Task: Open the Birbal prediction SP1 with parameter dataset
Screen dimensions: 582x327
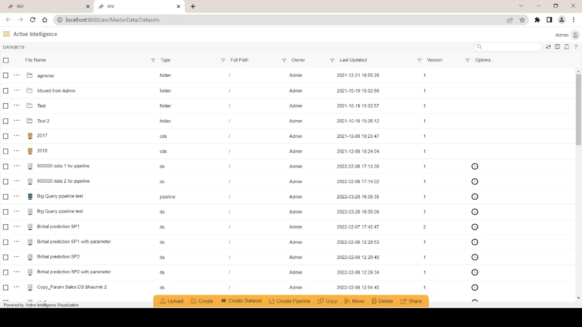Action: pyautogui.click(x=74, y=242)
